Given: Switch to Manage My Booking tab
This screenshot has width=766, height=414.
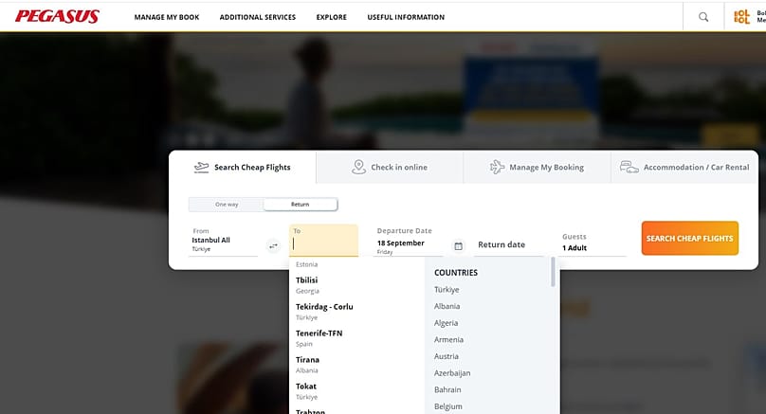Looking at the screenshot, I should (537, 168).
